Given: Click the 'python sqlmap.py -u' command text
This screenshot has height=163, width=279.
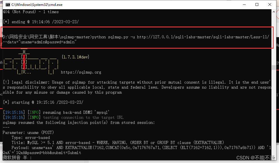Looking at the screenshot, I should point(114,37).
